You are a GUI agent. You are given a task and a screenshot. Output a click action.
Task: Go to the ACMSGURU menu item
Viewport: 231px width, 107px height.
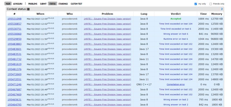click(x=18, y=4)
